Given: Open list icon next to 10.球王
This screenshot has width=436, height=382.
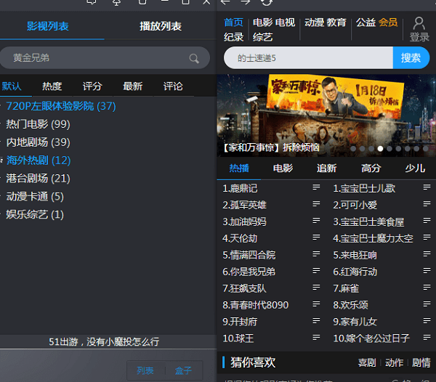Looking at the screenshot, I should coord(316,338).
